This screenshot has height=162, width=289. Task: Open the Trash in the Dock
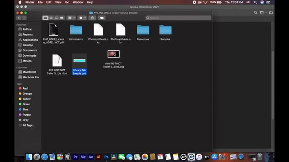(x=260, y=157)
